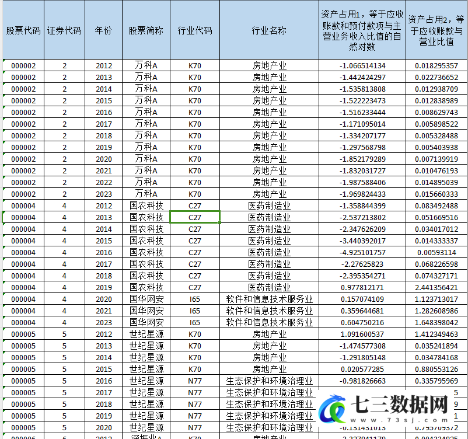Click the value 1.091600537
The image size is (468, 439).
point(362,334)
